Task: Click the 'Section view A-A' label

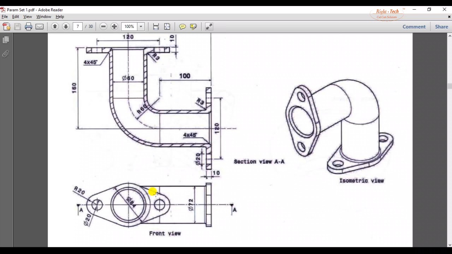Action: pos(259,162)
